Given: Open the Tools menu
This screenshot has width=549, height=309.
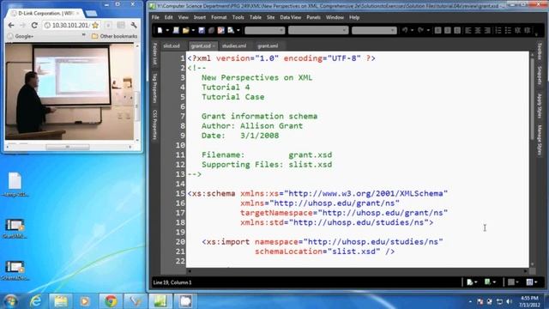Looking at the screenshot, I should [238, 17].
